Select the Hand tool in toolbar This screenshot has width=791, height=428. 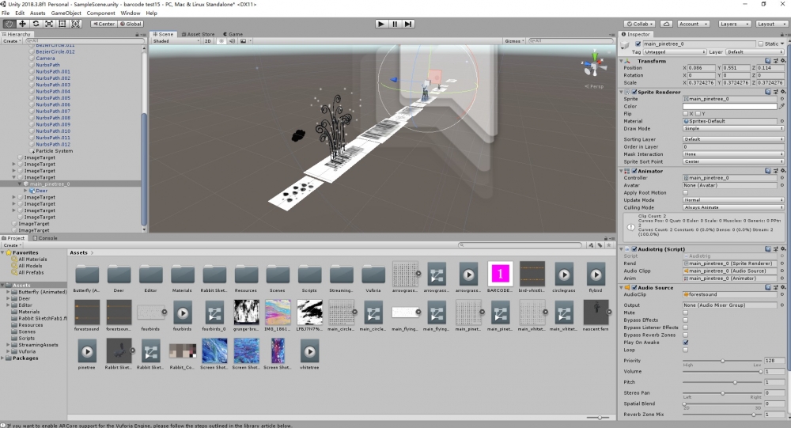9,24
